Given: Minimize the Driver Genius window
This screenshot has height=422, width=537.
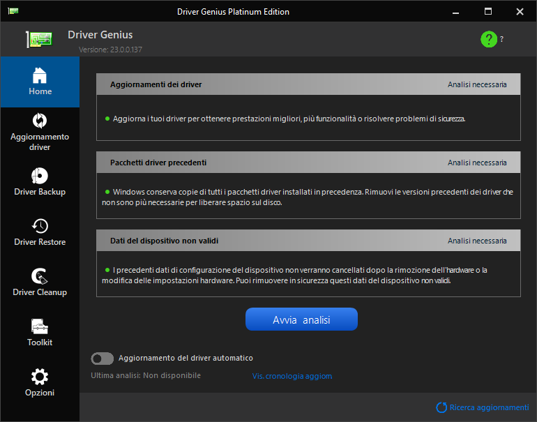Looking at the screenshot, I should [455, 12].
